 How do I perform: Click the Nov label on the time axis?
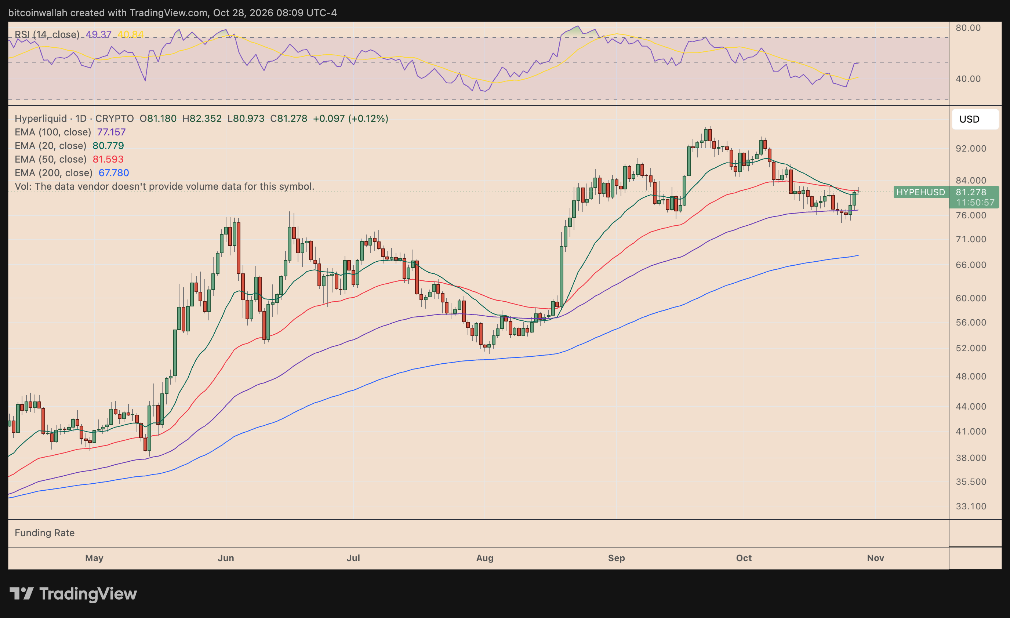[876, 558]
